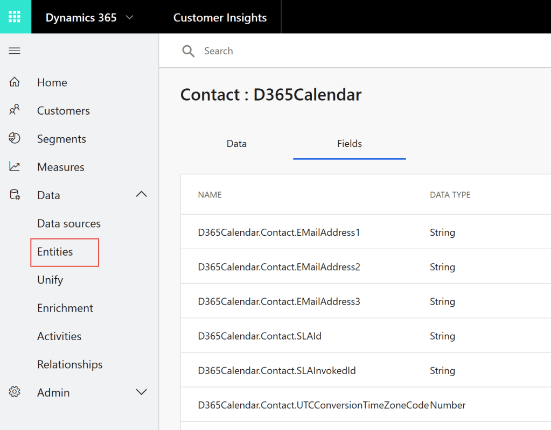Screen dimensions: 551x430
Task: Open the Dynamics 365 dropdown chevron
Action: tap(129, 18)
